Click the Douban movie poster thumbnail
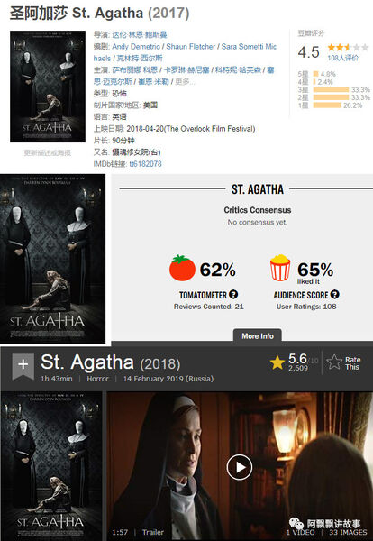This screenshot has height=541, width=373. [x=48, y=87]
